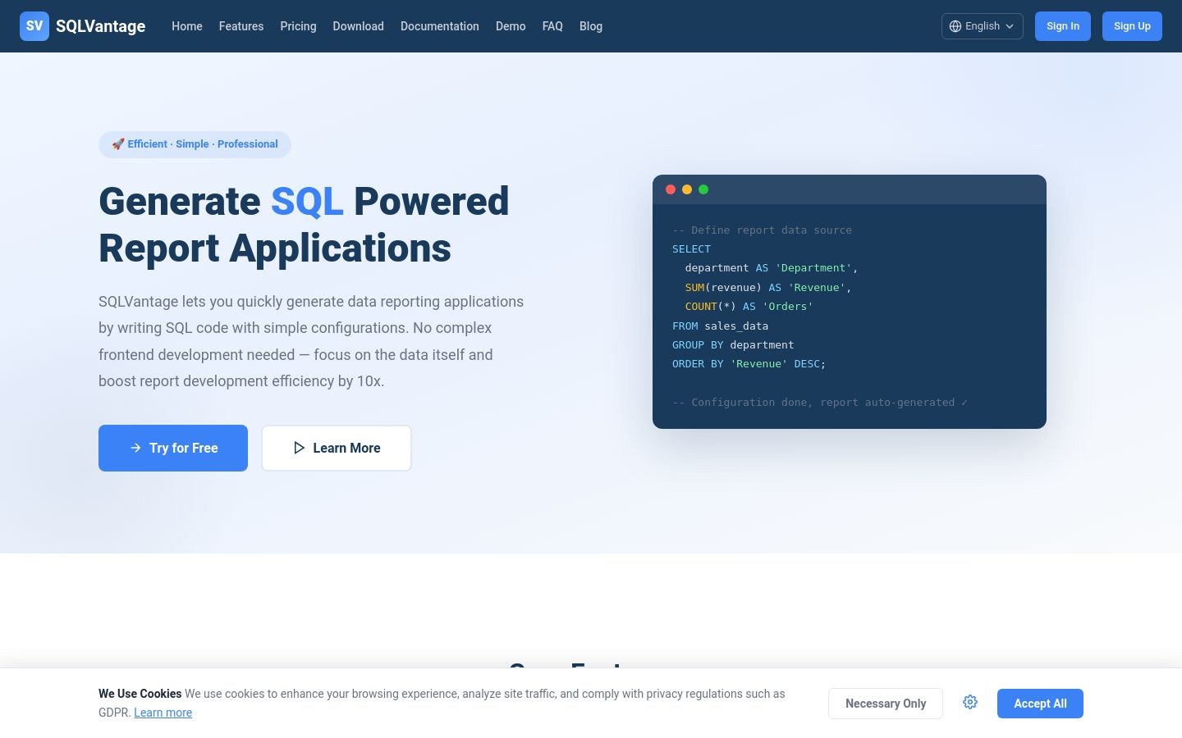Visit the FAQ page
Screen dimensions: 1182x738
552,26
